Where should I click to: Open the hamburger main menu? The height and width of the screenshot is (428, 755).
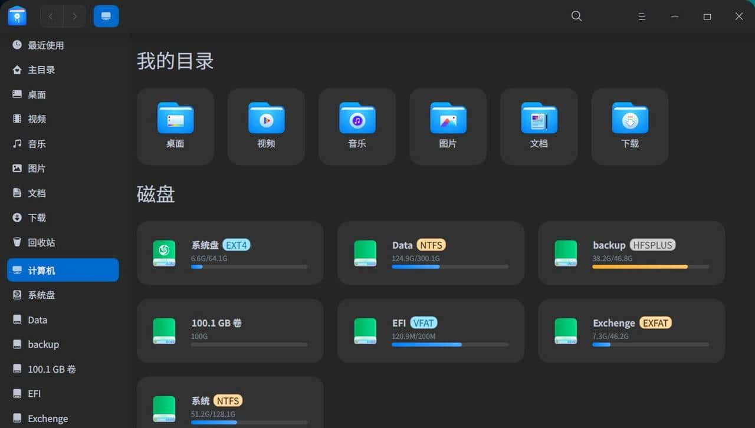point(642,16)
